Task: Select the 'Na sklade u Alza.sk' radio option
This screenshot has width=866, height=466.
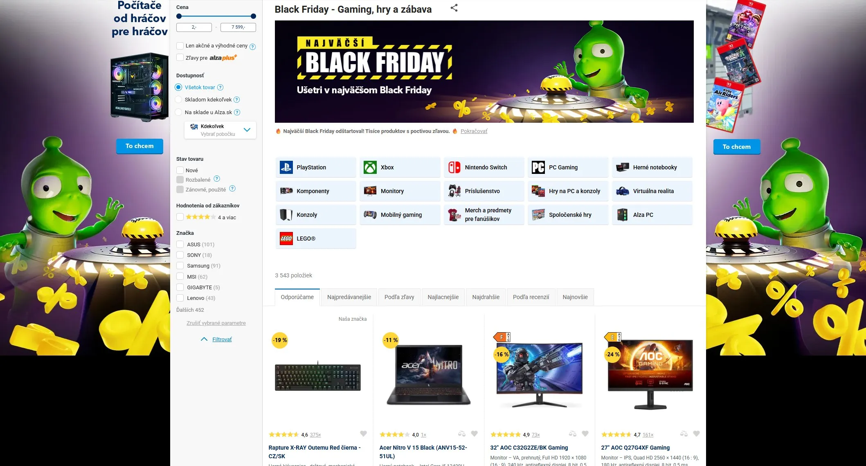Action: point(178,112)
